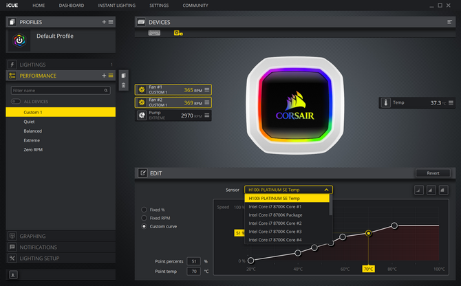
Task: Click the Pump fan icon
Action: point(142,115)
